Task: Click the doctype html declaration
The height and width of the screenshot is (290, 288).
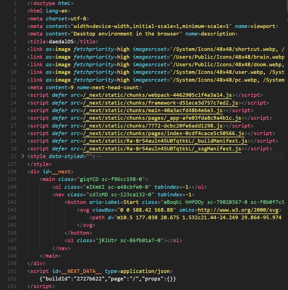Action: (x=50, y=3)
